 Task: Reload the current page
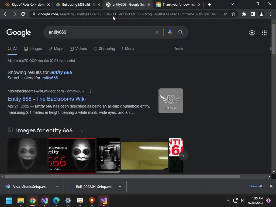tap(23, 14)
